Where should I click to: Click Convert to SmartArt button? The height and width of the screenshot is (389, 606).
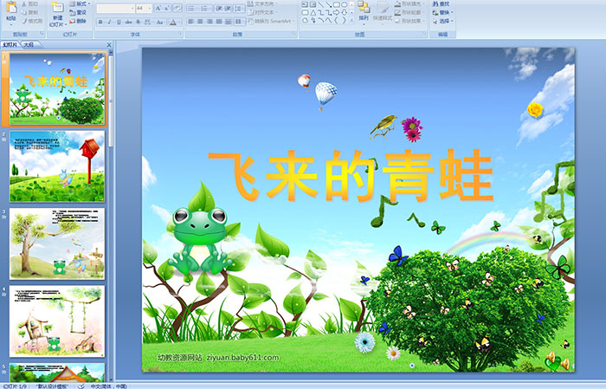click(272, 21)
